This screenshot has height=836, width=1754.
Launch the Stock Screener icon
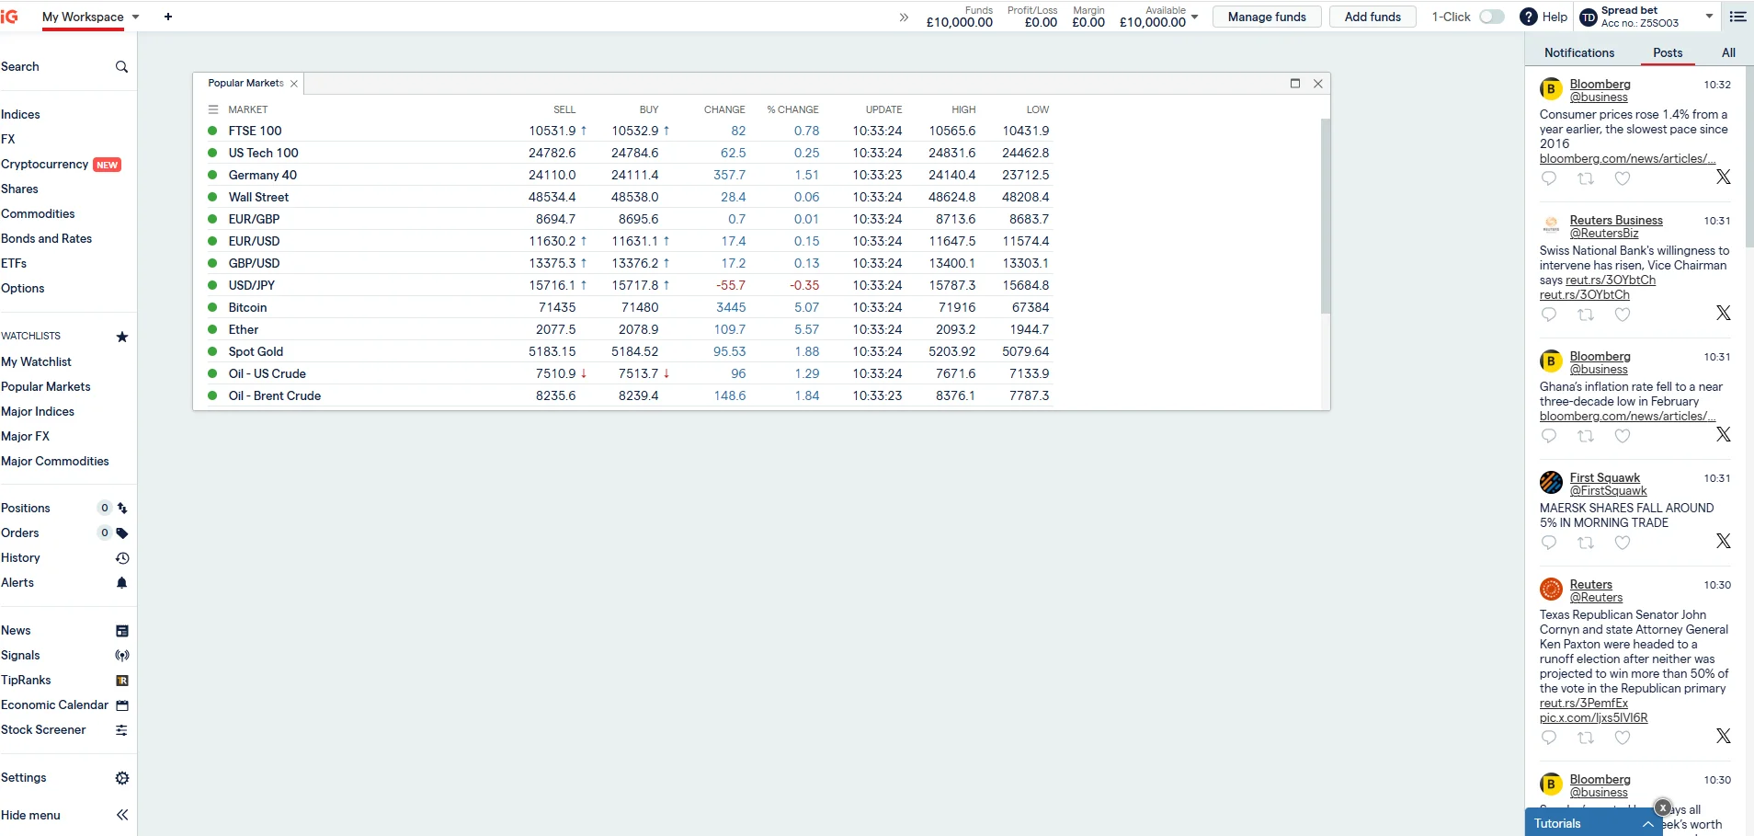pyautogui.click(x=120, y=729)
